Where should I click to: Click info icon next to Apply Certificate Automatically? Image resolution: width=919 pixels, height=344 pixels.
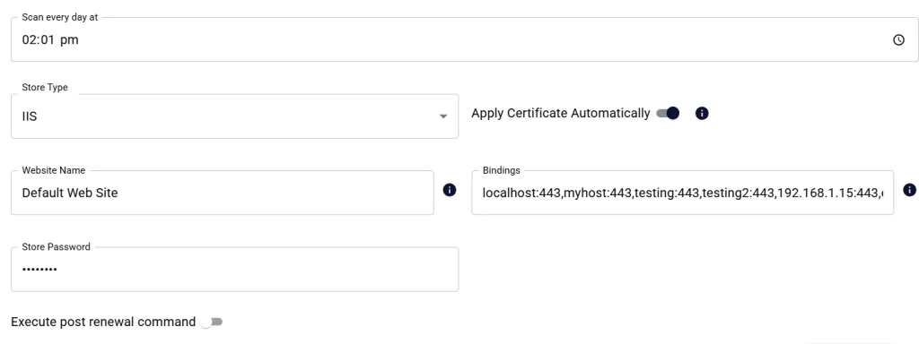(x=702, y=114)
